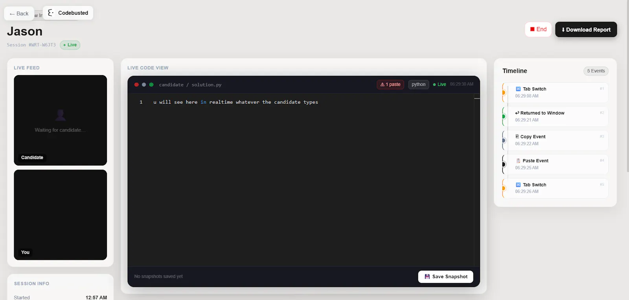Image resolution: width=629 pixels, height=300 pixels.
Task: Click the Jason candidate name heading
Action: 25,31
